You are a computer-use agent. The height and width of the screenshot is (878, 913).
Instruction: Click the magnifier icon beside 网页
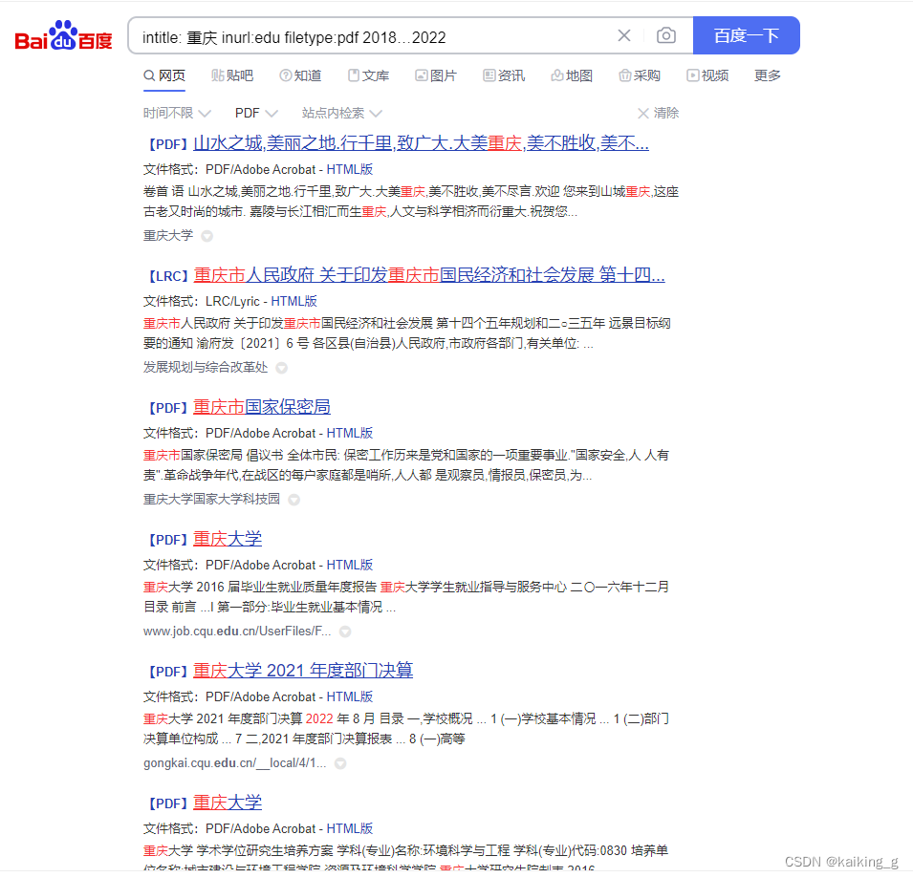click(x=150, y=75)
